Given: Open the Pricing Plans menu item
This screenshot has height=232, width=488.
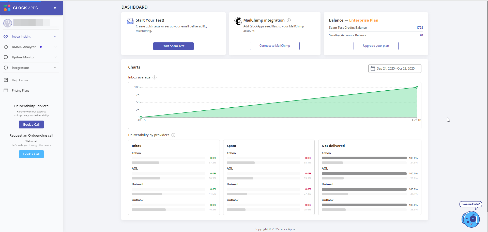Looking at the screenshot, I should pos(21,91).
